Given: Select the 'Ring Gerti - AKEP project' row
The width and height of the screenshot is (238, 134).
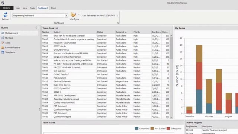Looking at the screenshot, I should coord(106,43).
